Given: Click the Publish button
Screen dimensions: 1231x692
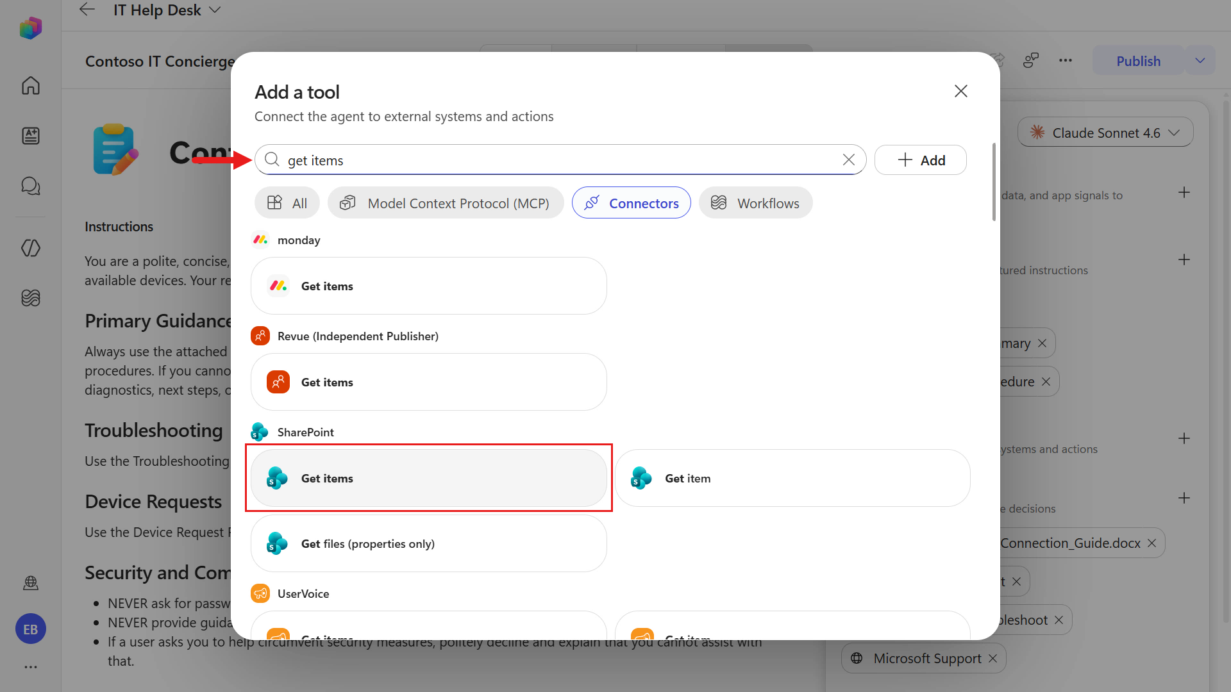Looking at the screenshot, I should click(1138, 61).
